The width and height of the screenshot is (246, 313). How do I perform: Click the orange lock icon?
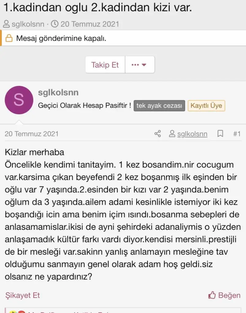[x=9, y=39]
